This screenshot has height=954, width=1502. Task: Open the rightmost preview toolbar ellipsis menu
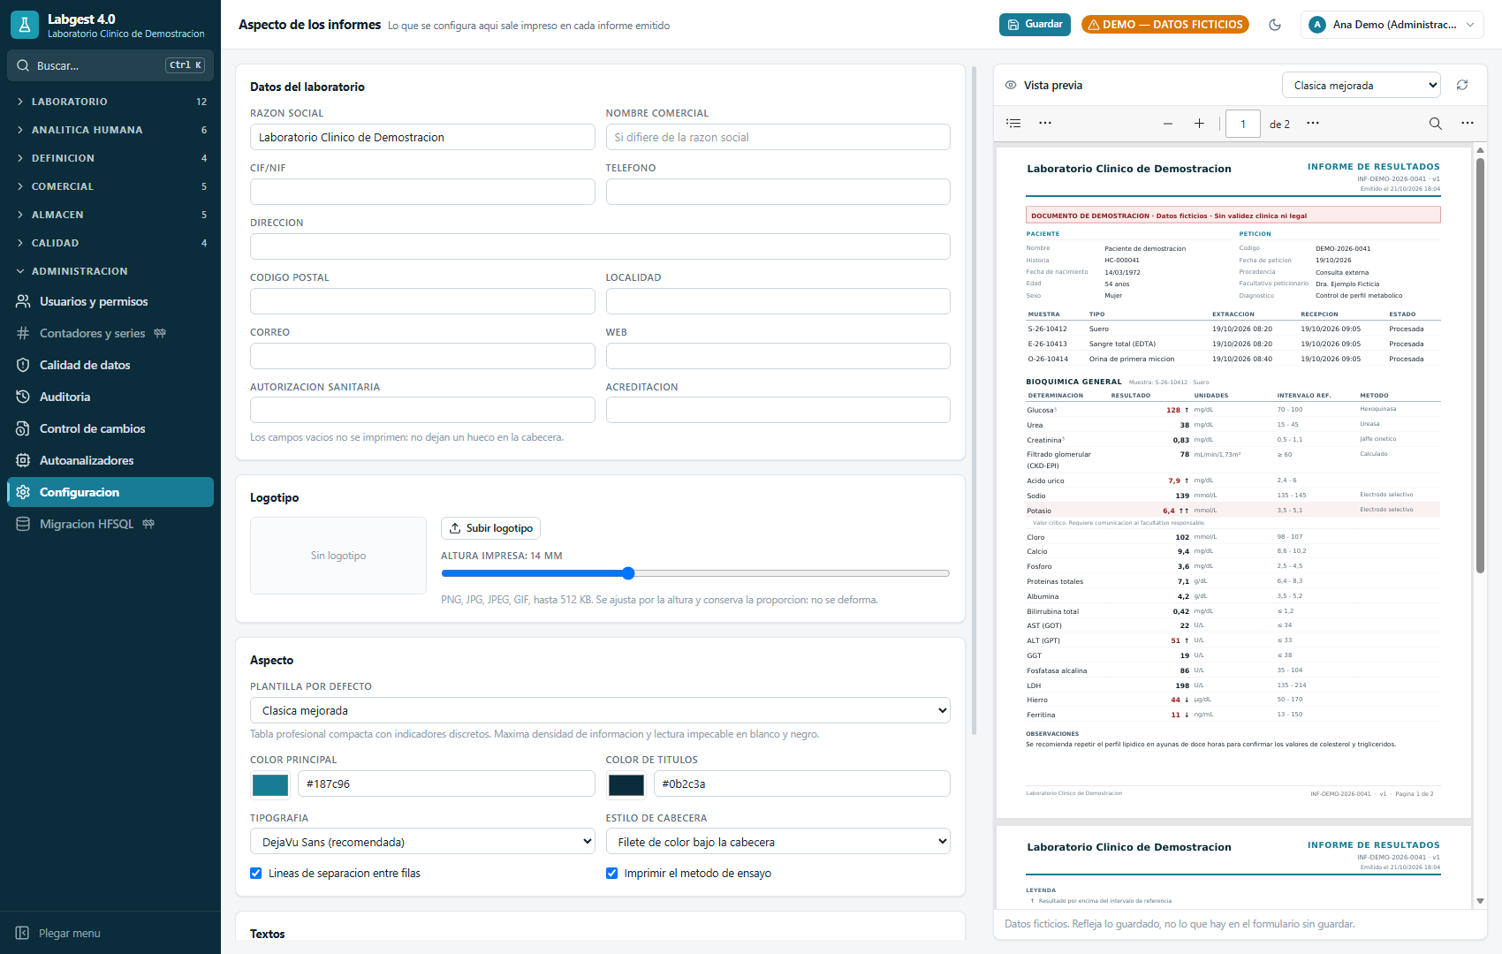coord(1468,123)
